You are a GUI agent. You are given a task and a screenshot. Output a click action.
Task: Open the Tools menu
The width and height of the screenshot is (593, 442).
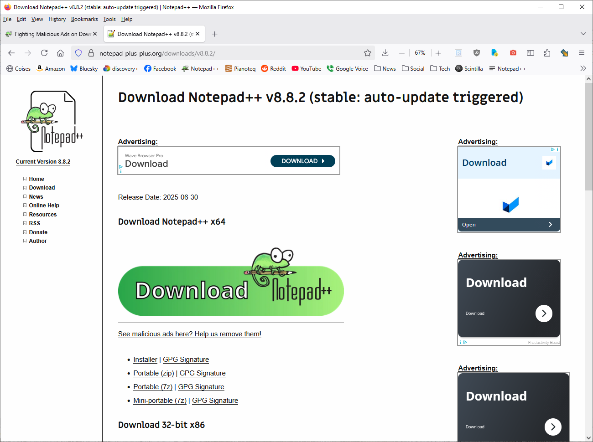(109, 19)
